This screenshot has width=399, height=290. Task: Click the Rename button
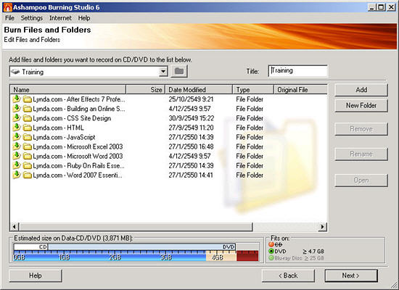(x=361, y=154)
